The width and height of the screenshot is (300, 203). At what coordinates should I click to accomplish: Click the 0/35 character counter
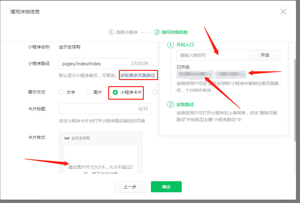[143, 109]
